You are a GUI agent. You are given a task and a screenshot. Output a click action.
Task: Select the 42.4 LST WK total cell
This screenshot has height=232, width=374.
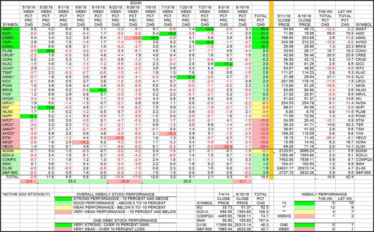coord(345,177)
